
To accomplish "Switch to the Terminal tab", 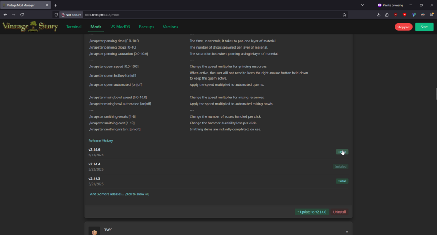I will pos(74,27).
